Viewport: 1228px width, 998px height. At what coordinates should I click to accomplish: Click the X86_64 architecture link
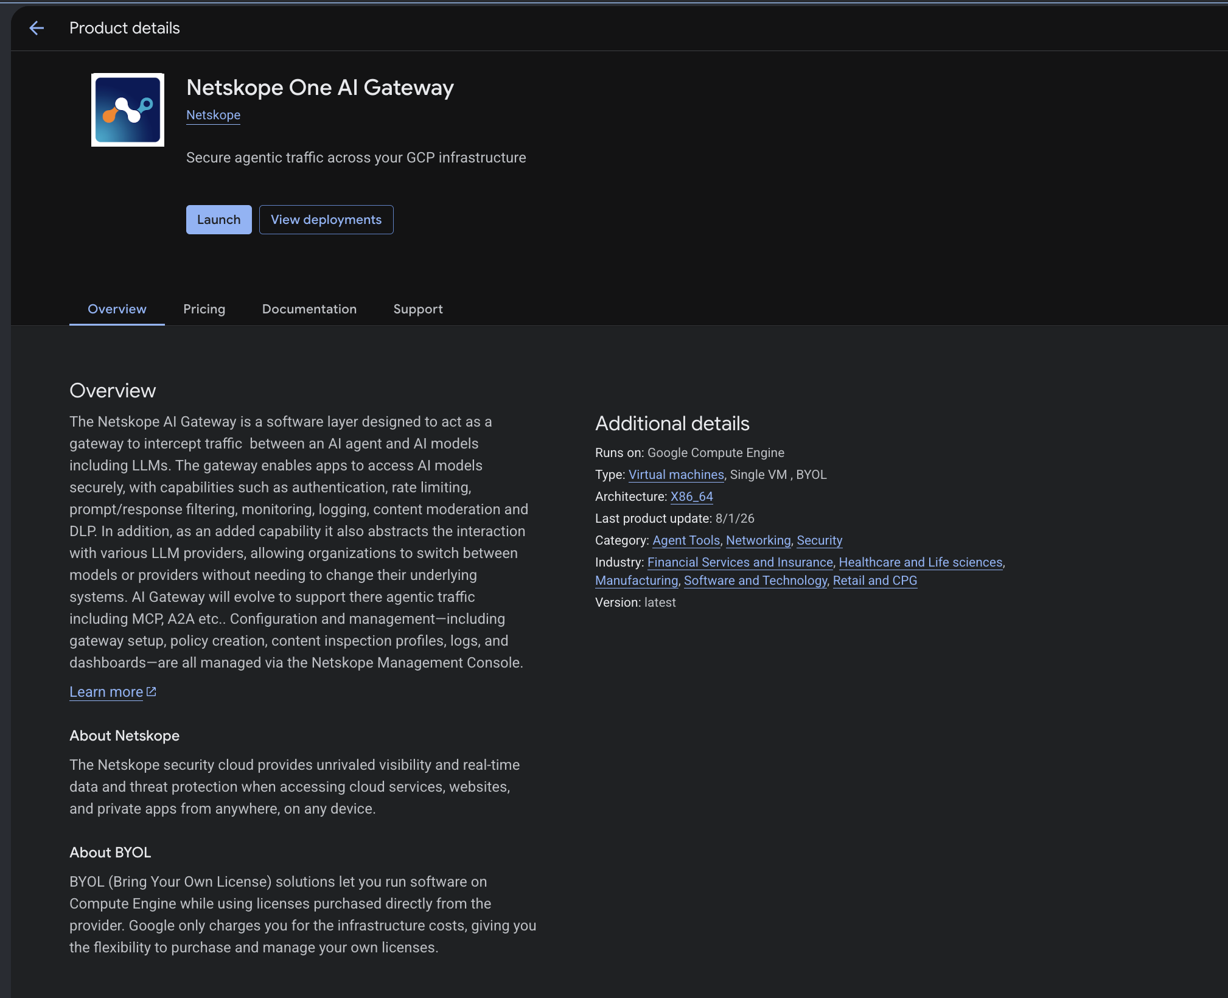[x=692, y=497]
